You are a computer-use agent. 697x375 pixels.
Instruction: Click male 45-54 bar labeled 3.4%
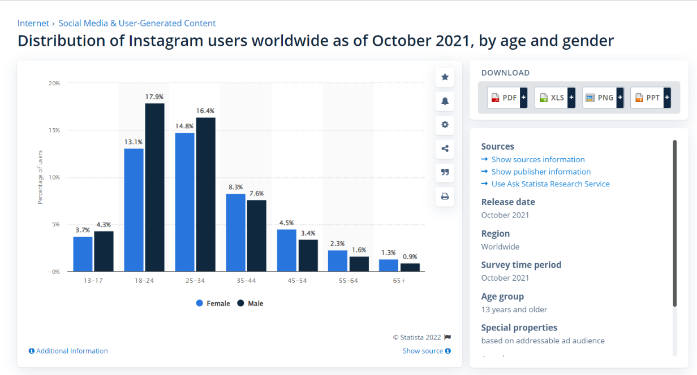308,256
